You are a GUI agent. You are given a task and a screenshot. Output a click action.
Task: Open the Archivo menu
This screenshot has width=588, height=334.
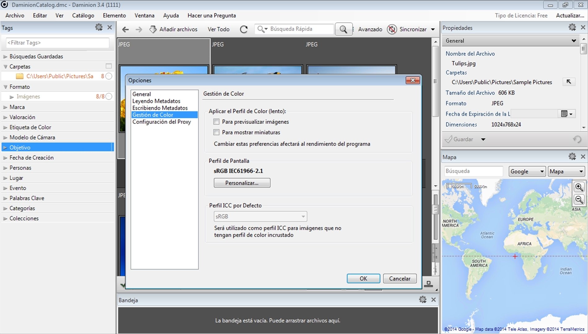pyautogui.click(x=15, y=15)
